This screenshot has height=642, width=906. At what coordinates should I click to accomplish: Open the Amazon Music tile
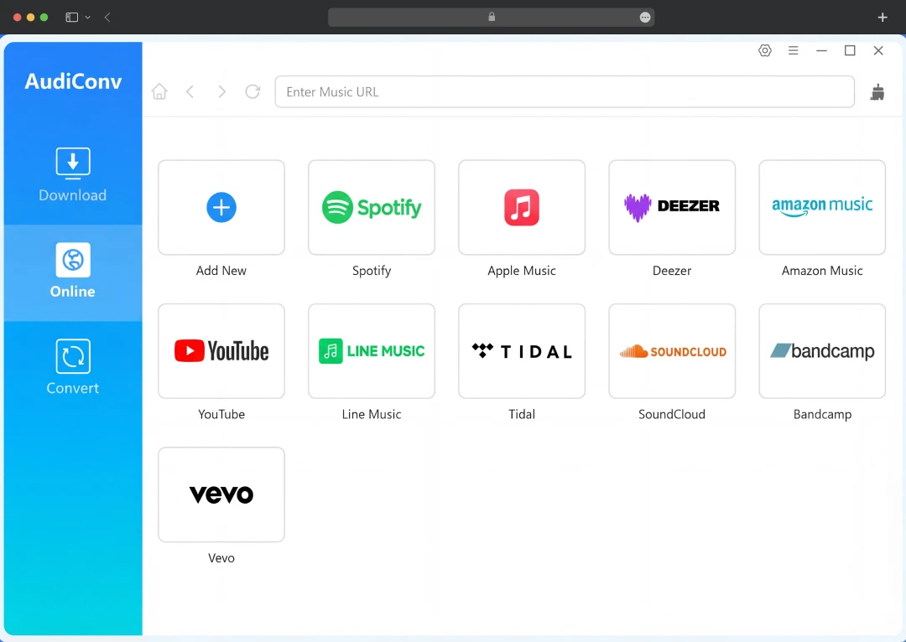pos(822,207)
